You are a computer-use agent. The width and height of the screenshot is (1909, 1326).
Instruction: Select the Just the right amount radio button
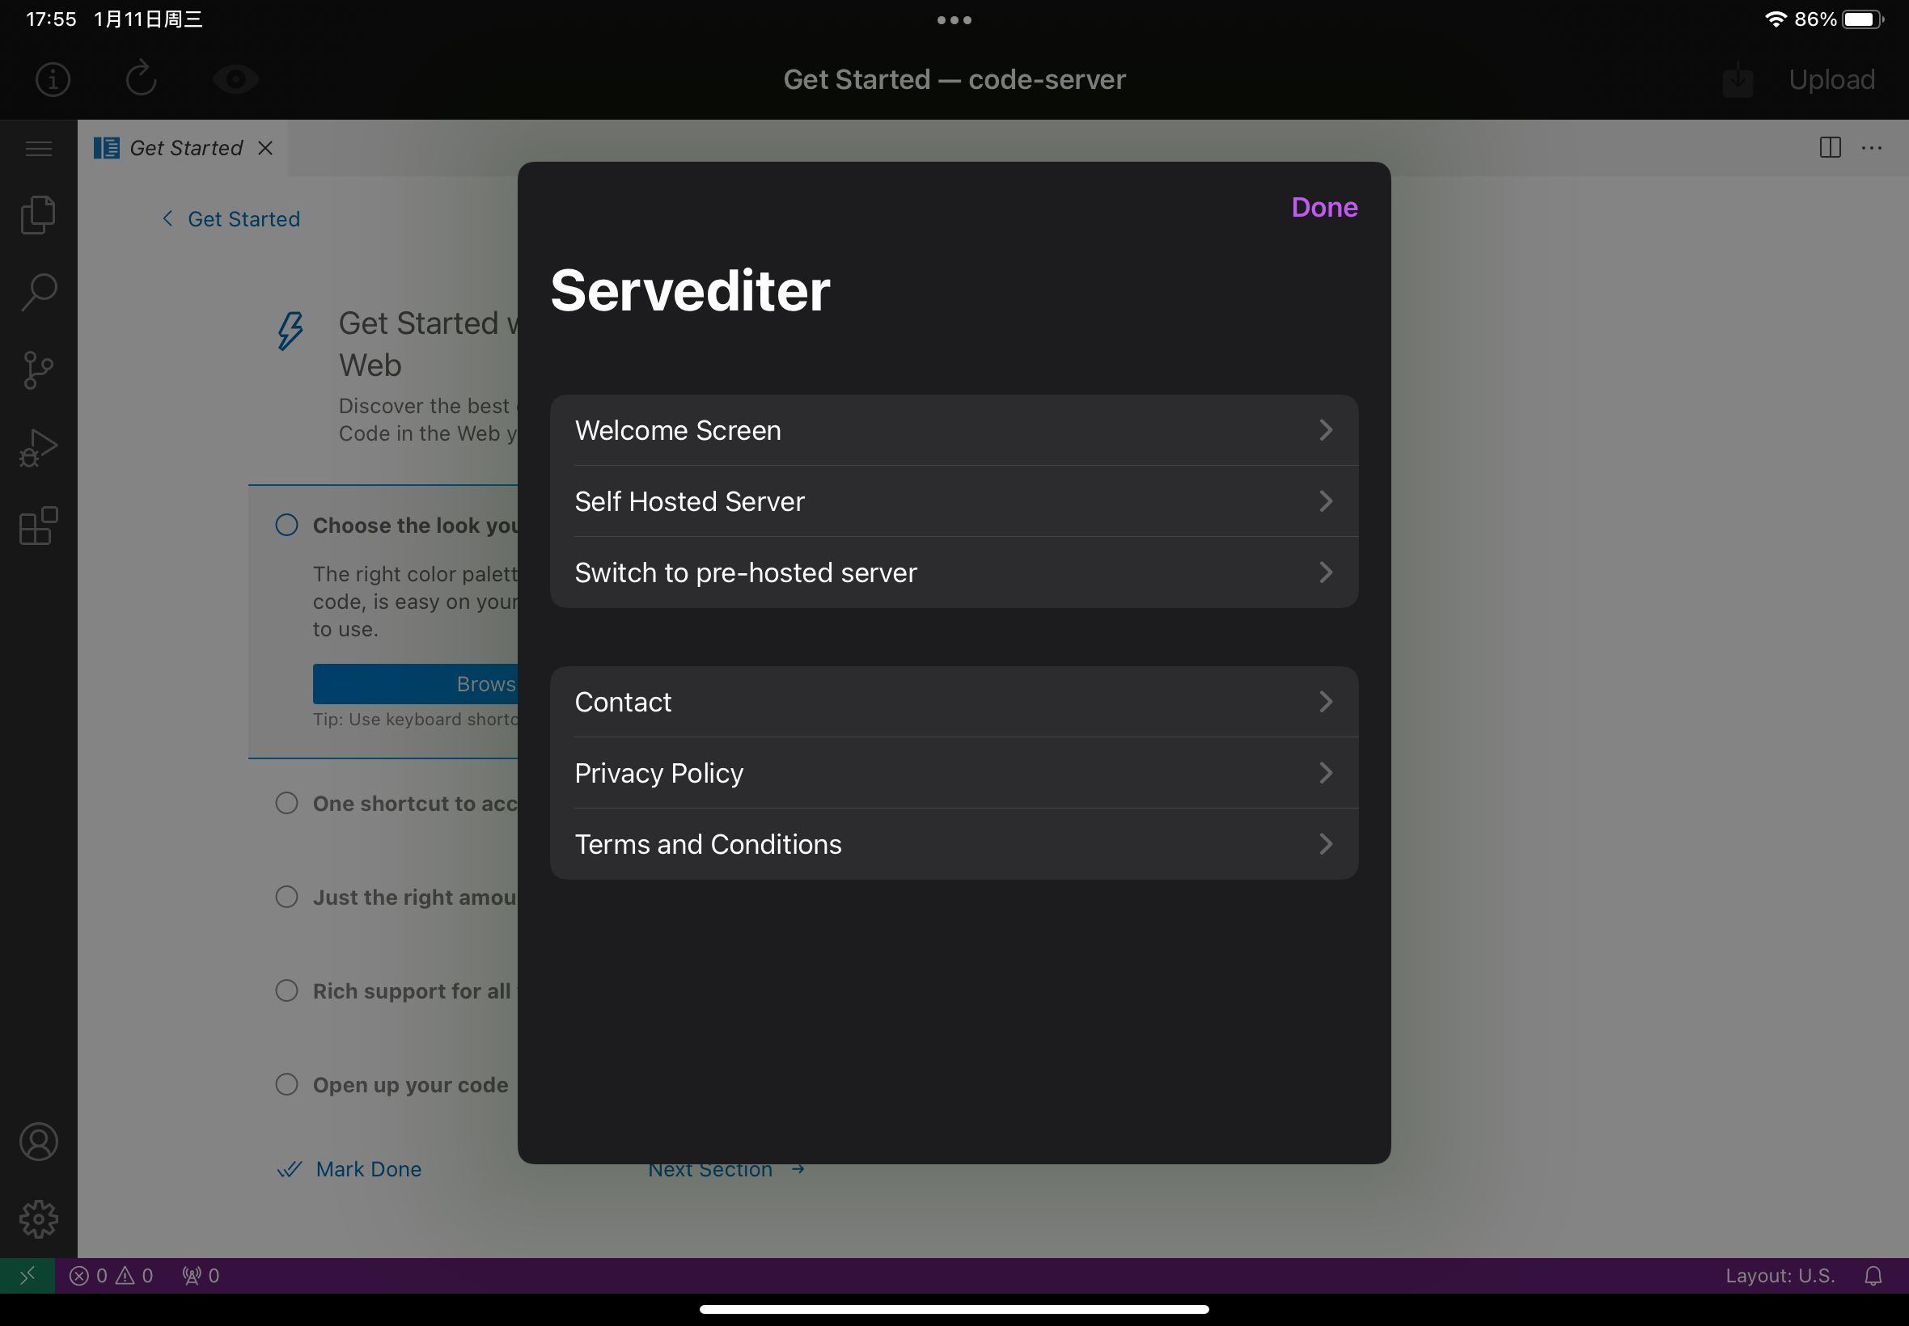tap(286, 897)
